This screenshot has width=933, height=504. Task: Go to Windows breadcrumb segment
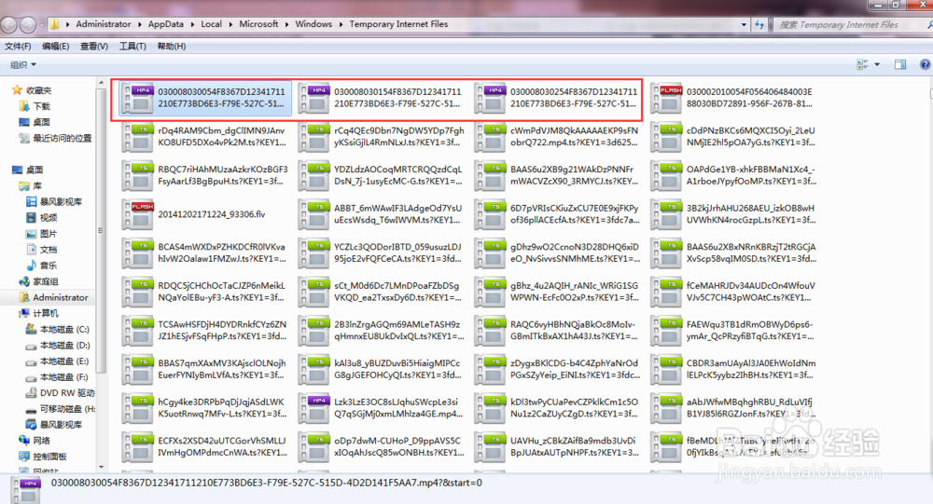click(x=313, y=24)
